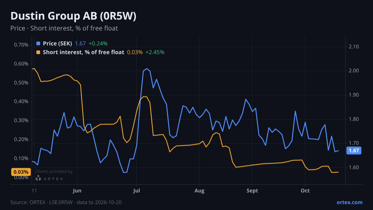
Task: Select the blue 1.67 price value badge
Action: pyautogui.click(x=354, y=151)
